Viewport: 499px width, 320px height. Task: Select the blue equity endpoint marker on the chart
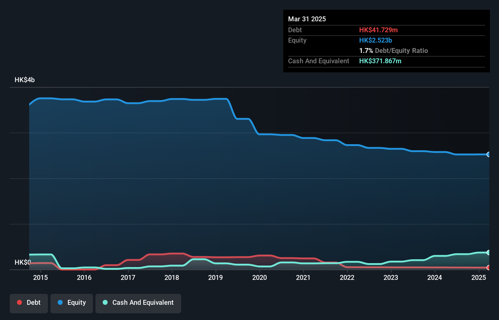[488, 155]
